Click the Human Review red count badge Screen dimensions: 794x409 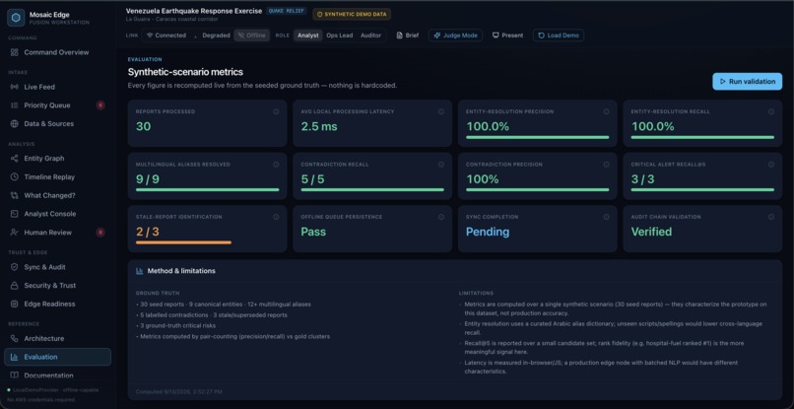100,233
